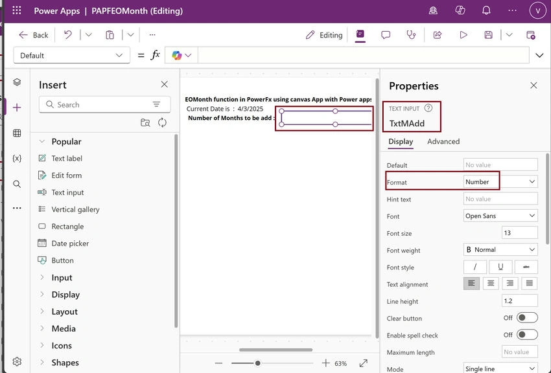Expand the undo options arrow
Viewport: 551px width, 373px height.
tap(89, 35)
